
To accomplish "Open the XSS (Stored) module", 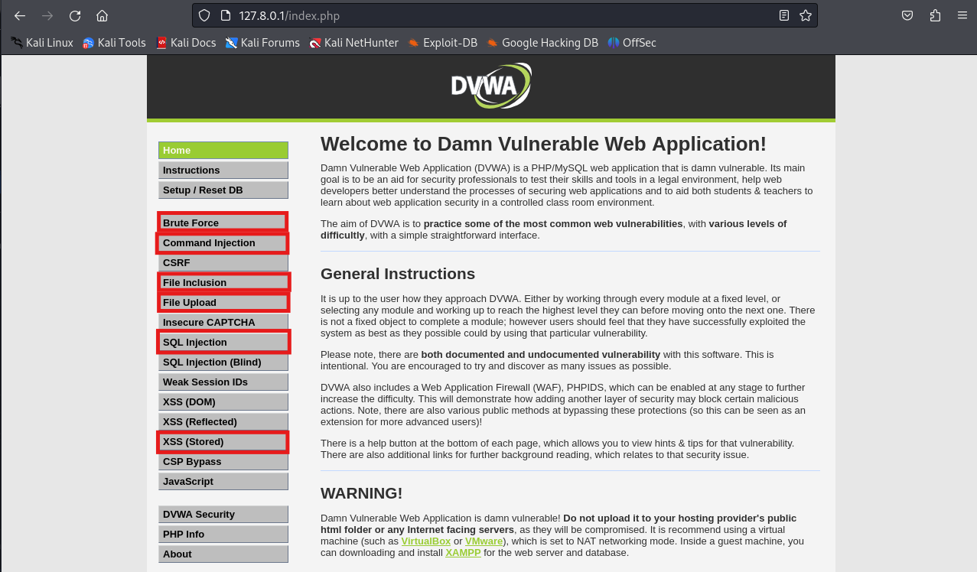I will click(x=223, y=442).
